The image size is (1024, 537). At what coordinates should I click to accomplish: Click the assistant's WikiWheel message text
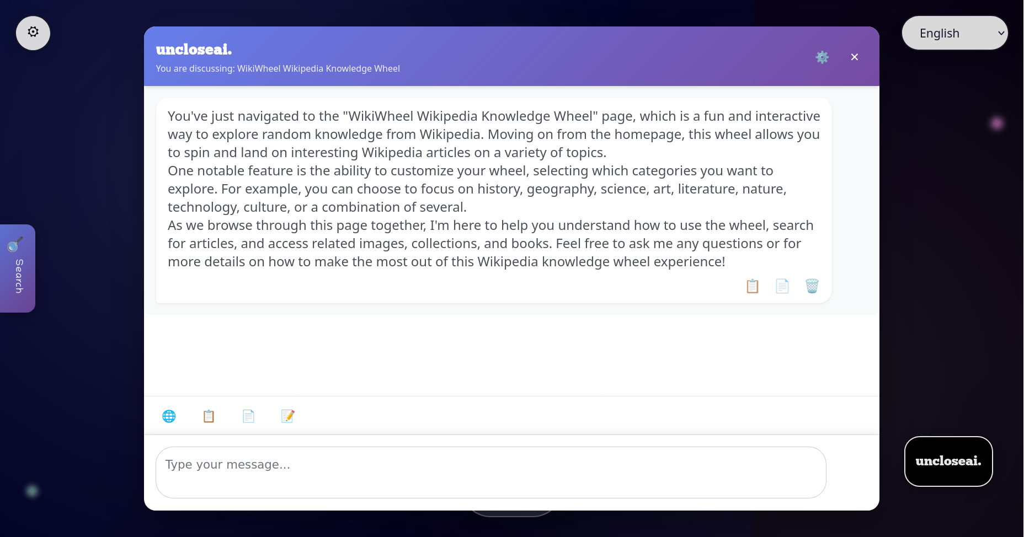(493, 189)
